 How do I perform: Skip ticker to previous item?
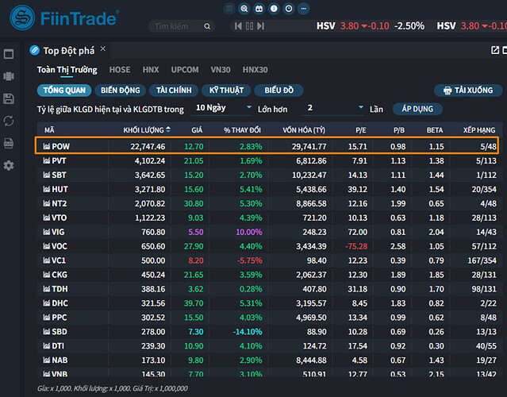pyautogui.click(x=236, y=26)
